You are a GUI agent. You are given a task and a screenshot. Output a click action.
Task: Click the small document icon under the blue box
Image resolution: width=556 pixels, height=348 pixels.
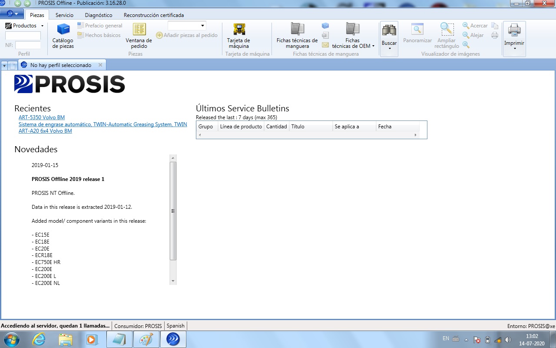coord(325,35)
